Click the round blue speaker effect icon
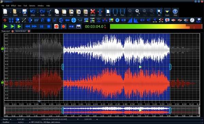Image resolution: width=204 pixels, height=124 pixels. click(117, 20)
